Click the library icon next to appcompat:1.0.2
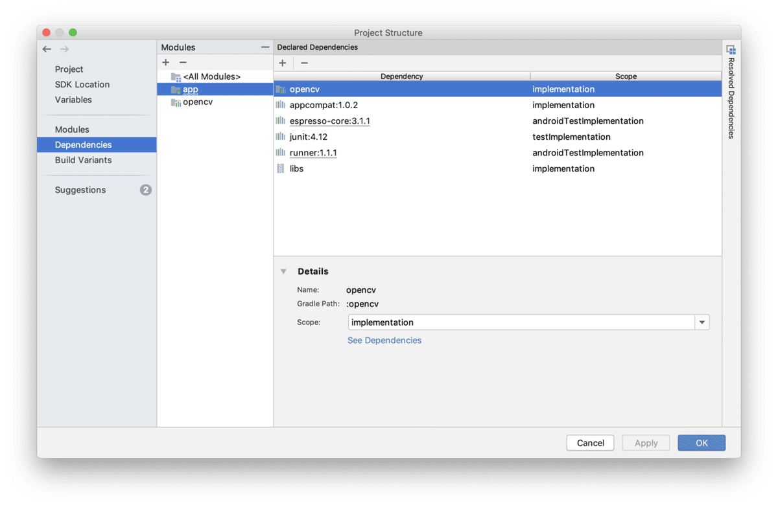 click(279, 104)
